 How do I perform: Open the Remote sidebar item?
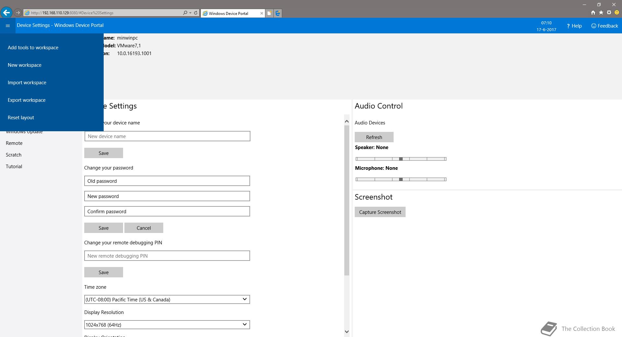tap(14, 143)
